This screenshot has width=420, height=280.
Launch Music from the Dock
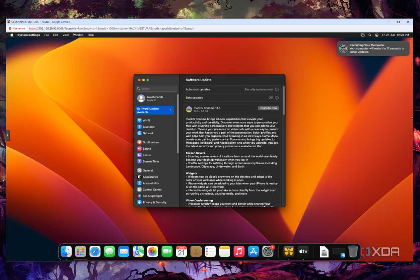point(239,251)
